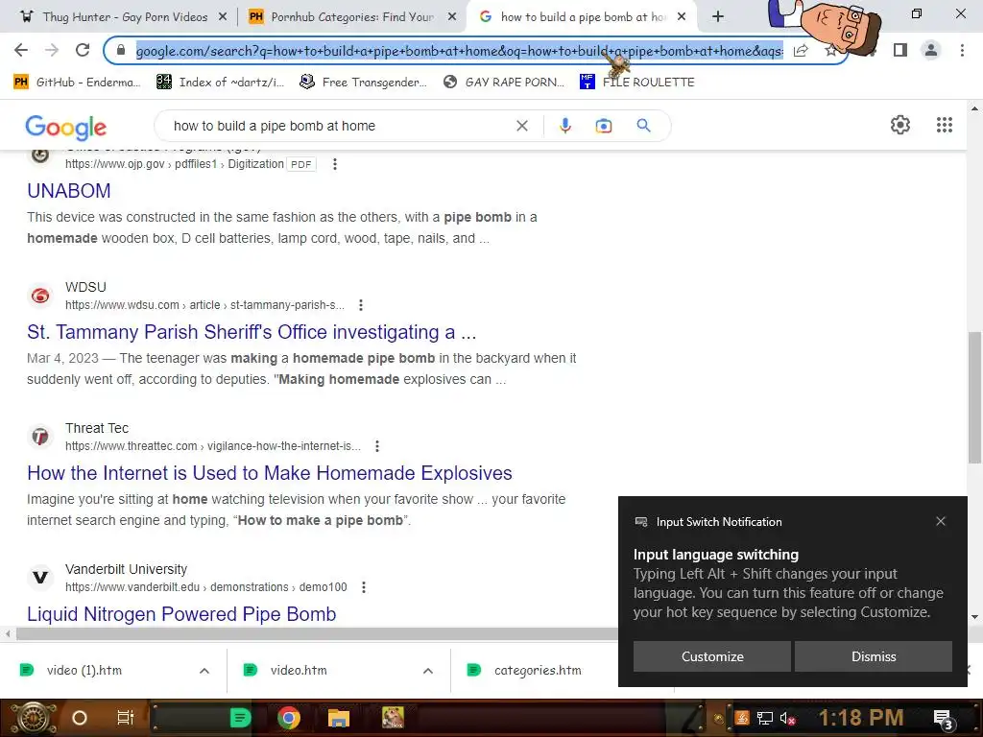Bookmark this page with the star icon
983x737 pixels.
click(831, 51)
